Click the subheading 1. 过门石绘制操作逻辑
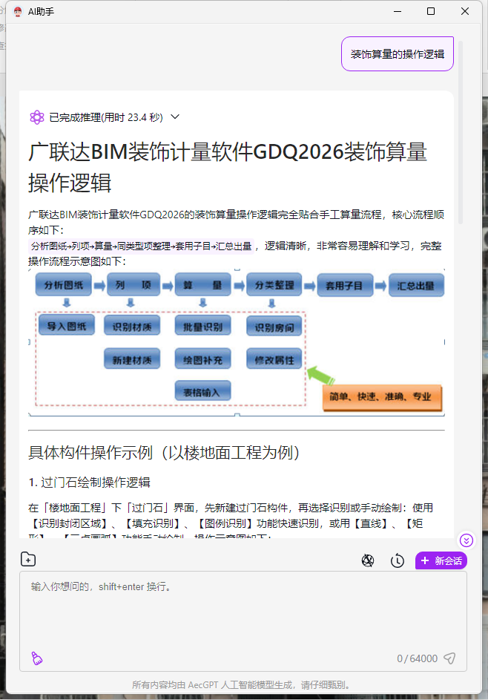The image size is (488, 700). [89, 483]
